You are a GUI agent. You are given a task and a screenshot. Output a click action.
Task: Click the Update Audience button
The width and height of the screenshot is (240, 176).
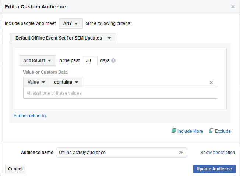[x=214, y=169]
